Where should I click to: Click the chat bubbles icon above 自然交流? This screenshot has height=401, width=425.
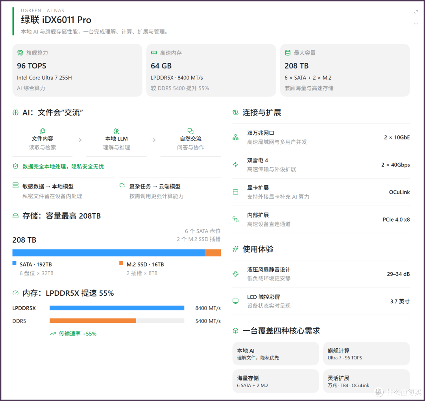click(x=190, y=131)
